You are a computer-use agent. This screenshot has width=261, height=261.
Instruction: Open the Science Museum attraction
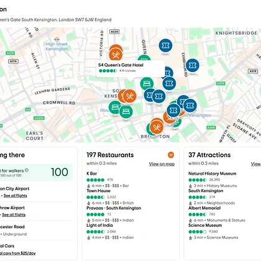pos(205,226)
